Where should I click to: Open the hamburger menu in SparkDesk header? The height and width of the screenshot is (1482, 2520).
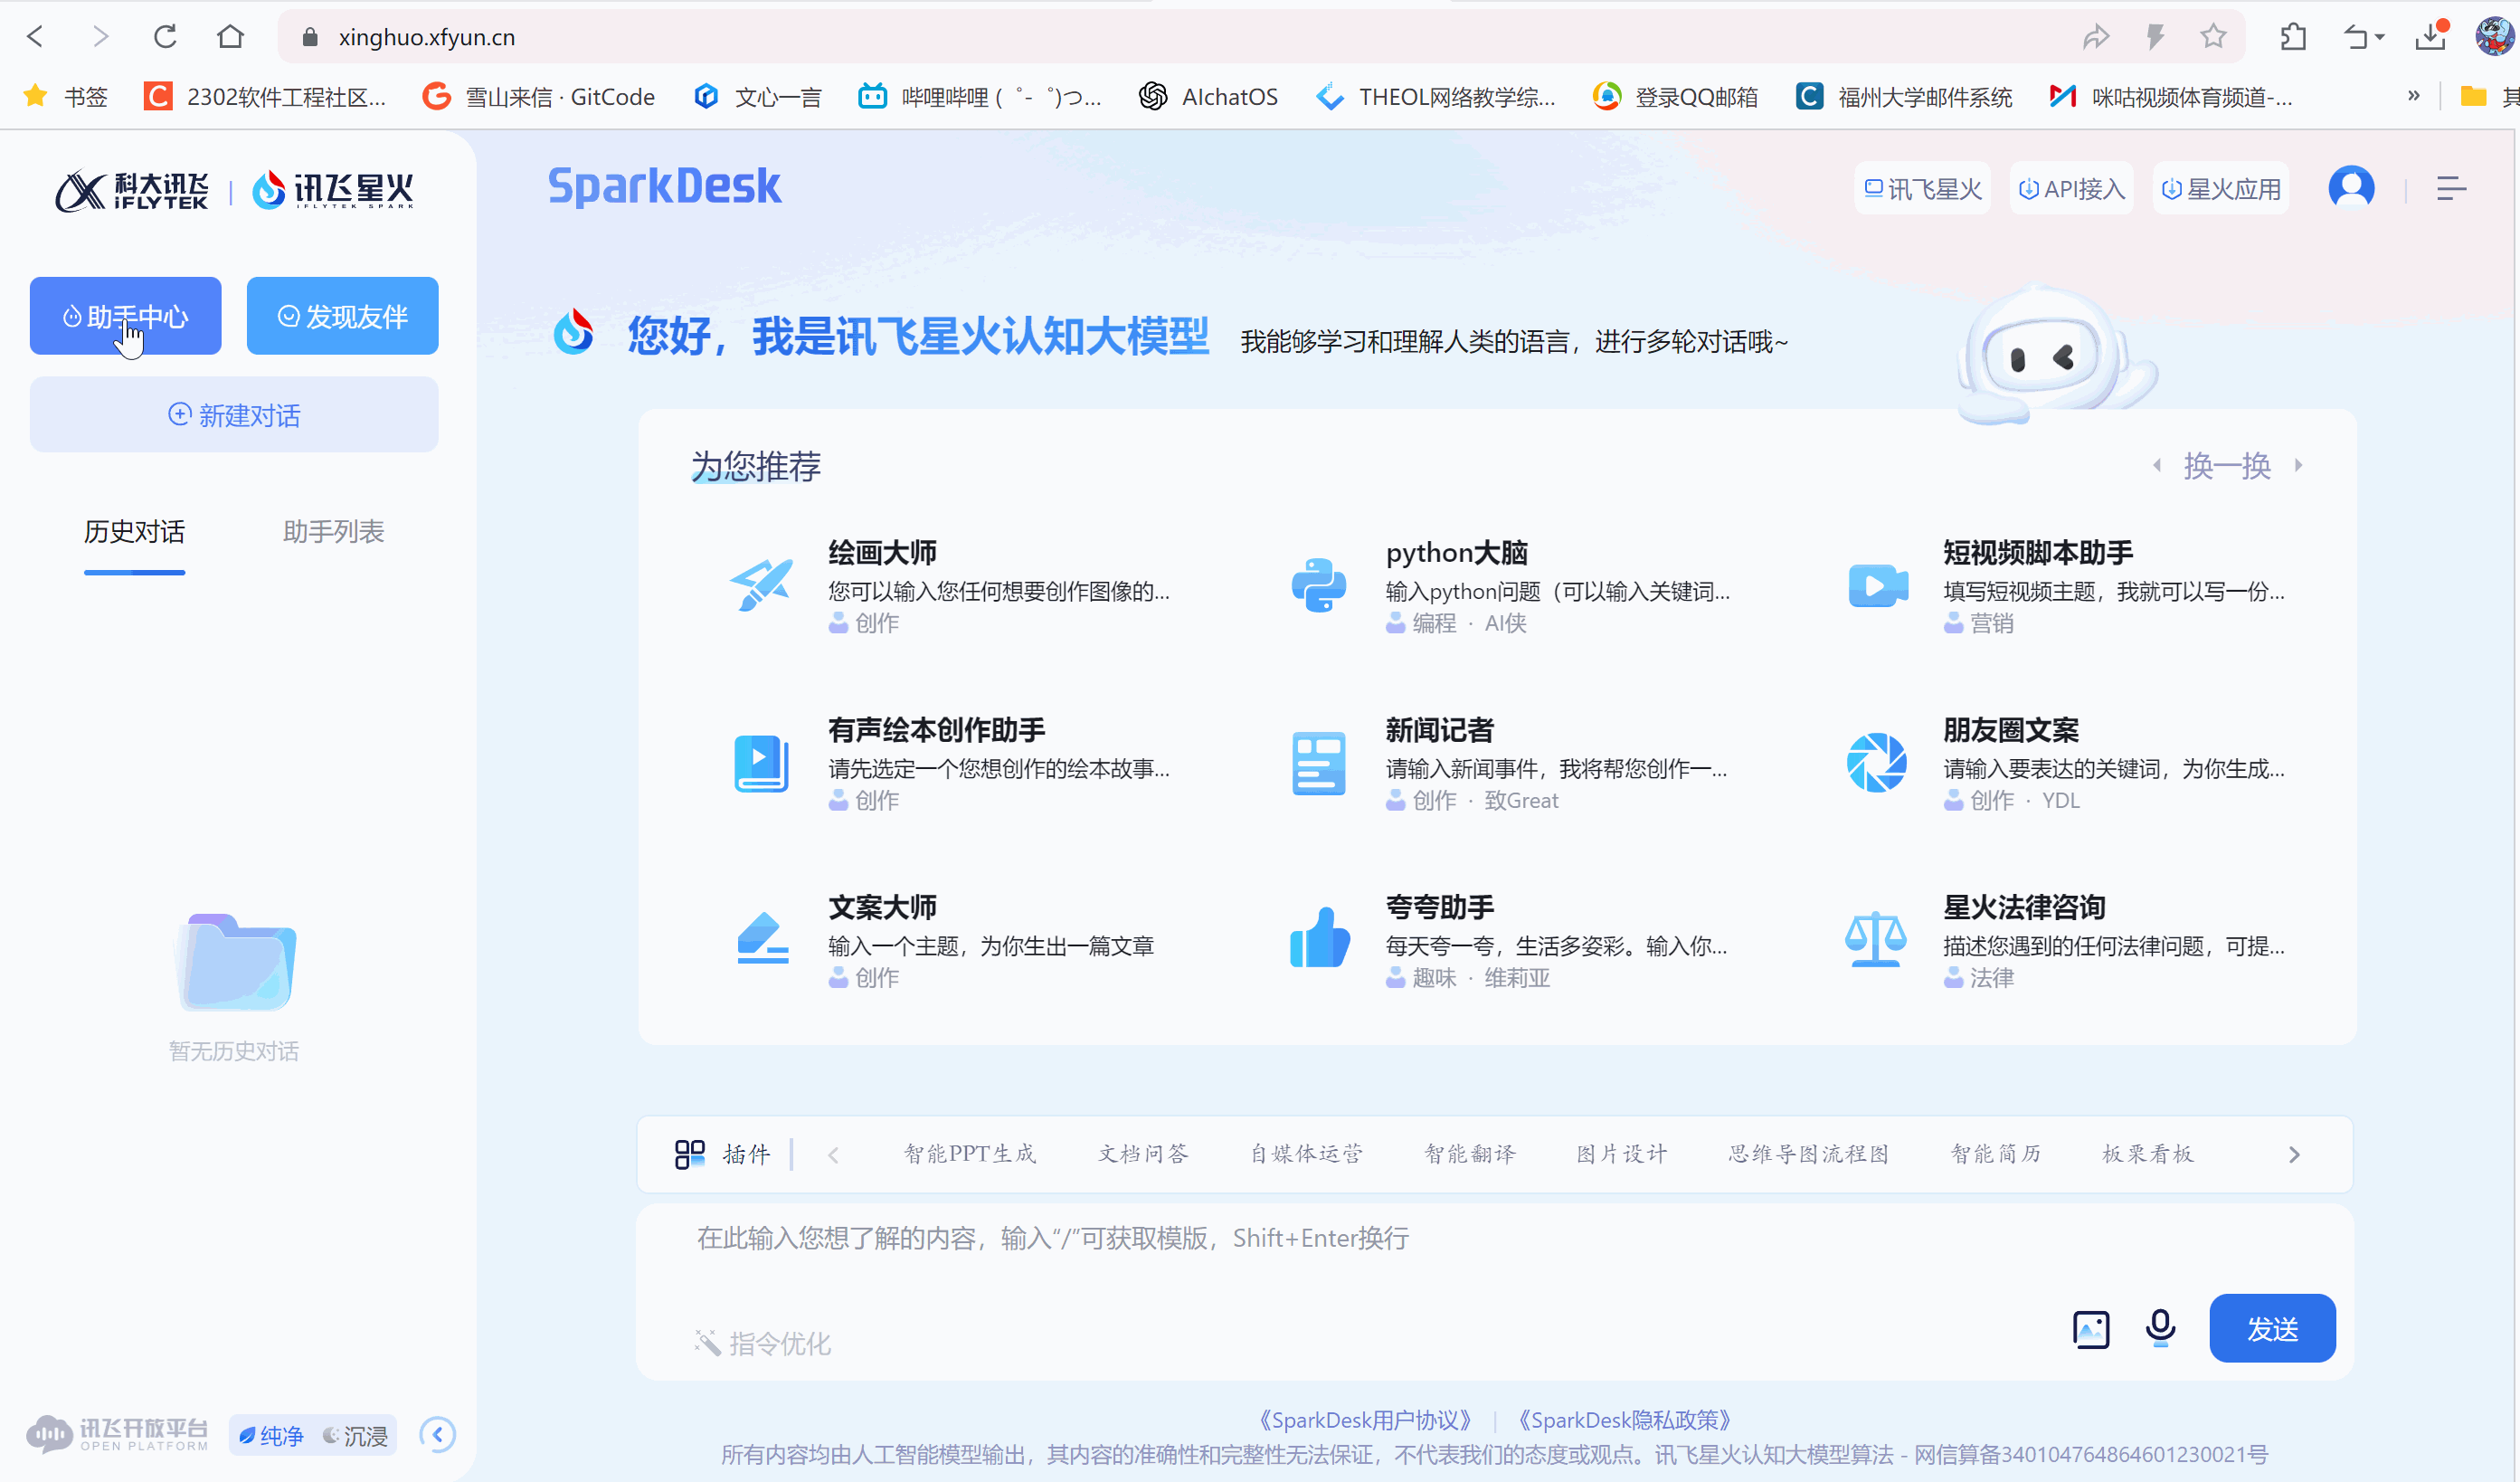point(2451,188)
